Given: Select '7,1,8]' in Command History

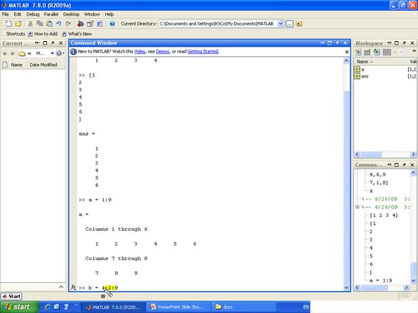Looking at the screenshot, I should (379, 183).
